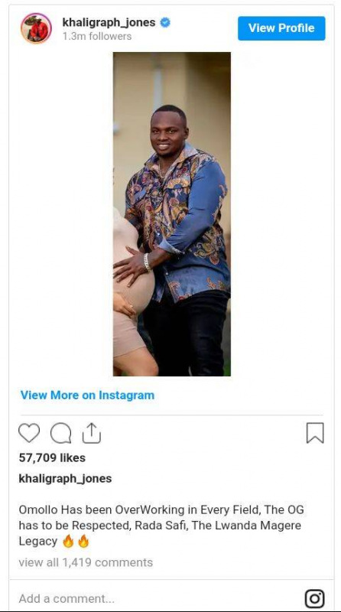Open View More on Instagram link
Image resolution: width=341 pixels, height=612 pixels.
87,395
